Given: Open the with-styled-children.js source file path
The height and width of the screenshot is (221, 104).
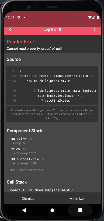Looking at the screenshot, I should click(x=52, y=114).
